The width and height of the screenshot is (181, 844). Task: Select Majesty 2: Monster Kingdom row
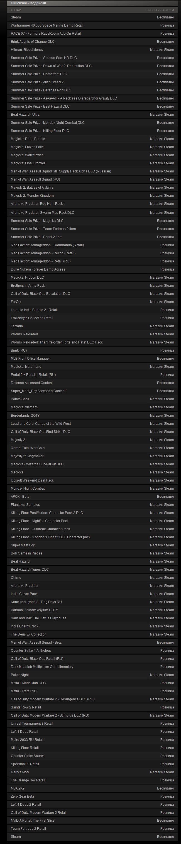click(x=32, y=196)
